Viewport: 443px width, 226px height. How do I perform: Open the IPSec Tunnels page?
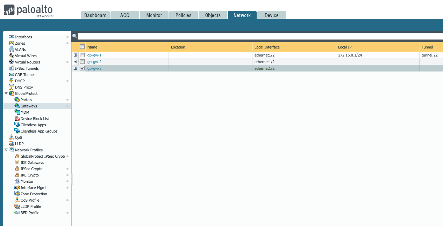coord(27,68)
